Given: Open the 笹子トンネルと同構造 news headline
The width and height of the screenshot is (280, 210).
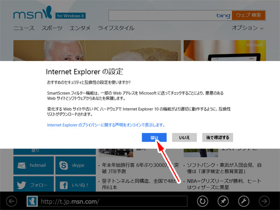Looking at the screenshot, I should pos(140,184).
